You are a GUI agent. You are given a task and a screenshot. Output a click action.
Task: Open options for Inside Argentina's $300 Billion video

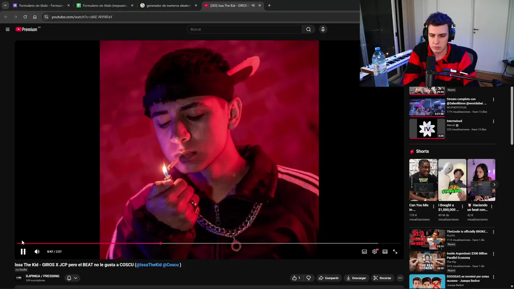point(494,254)
